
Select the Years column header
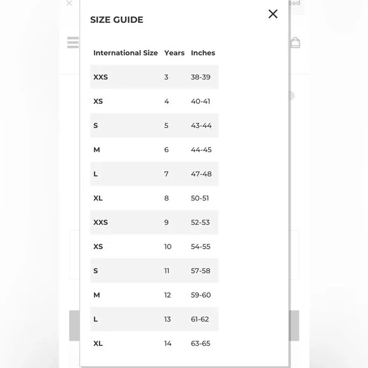click(x=174, y=53)
